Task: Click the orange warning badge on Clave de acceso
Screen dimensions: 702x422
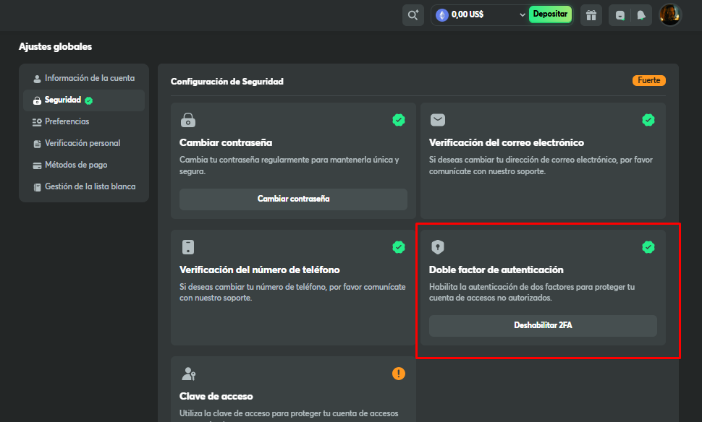Action: pos(399,374)
